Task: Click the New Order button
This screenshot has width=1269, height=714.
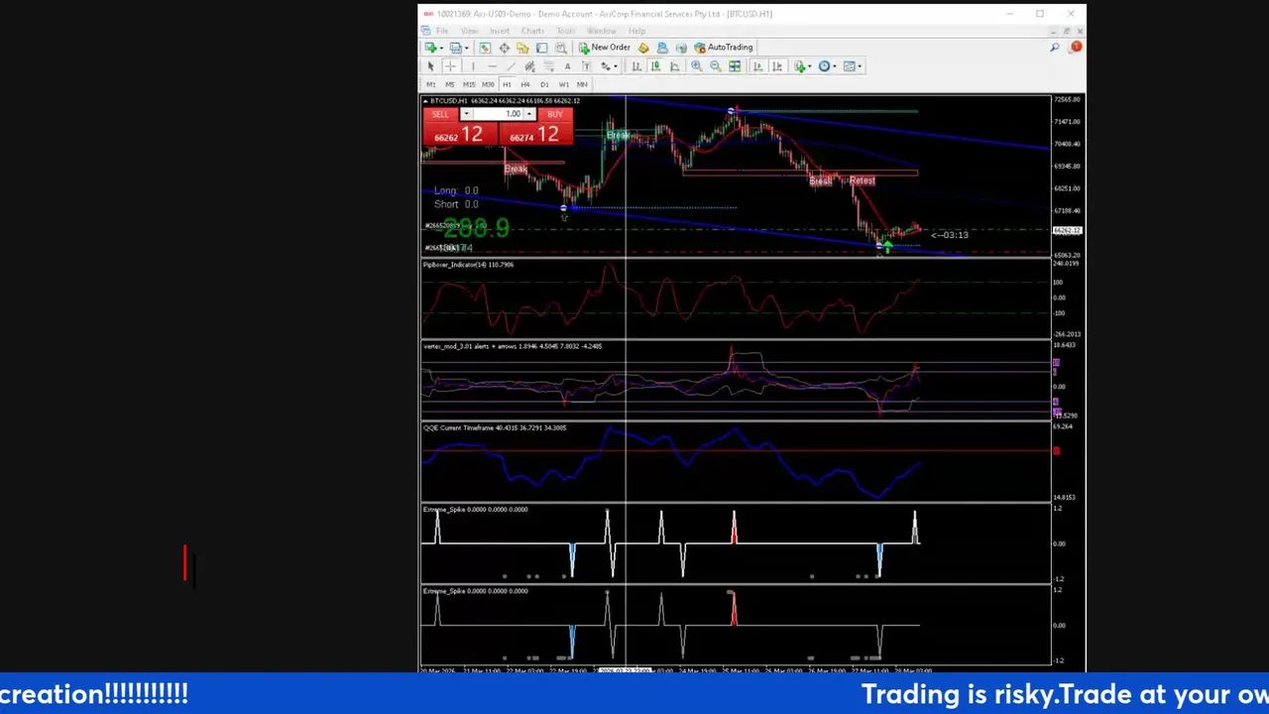Action: click(x=605, y=48)
